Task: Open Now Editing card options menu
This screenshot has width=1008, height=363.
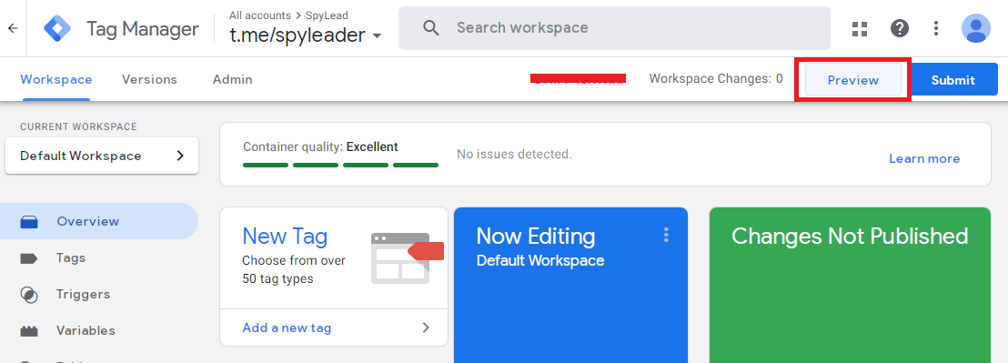Action: click(x=666, y=235)
